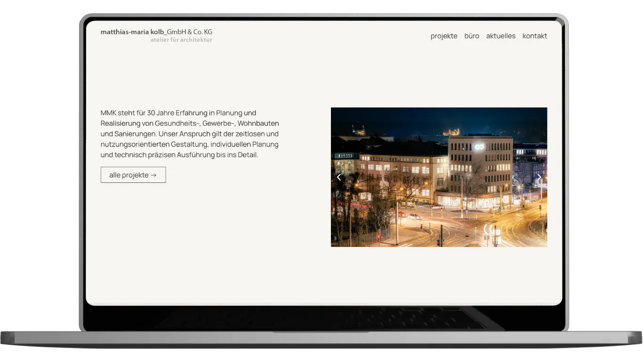Open the projekte menu item
This screenshot has height=362, width=643.
tap(444, 36)
